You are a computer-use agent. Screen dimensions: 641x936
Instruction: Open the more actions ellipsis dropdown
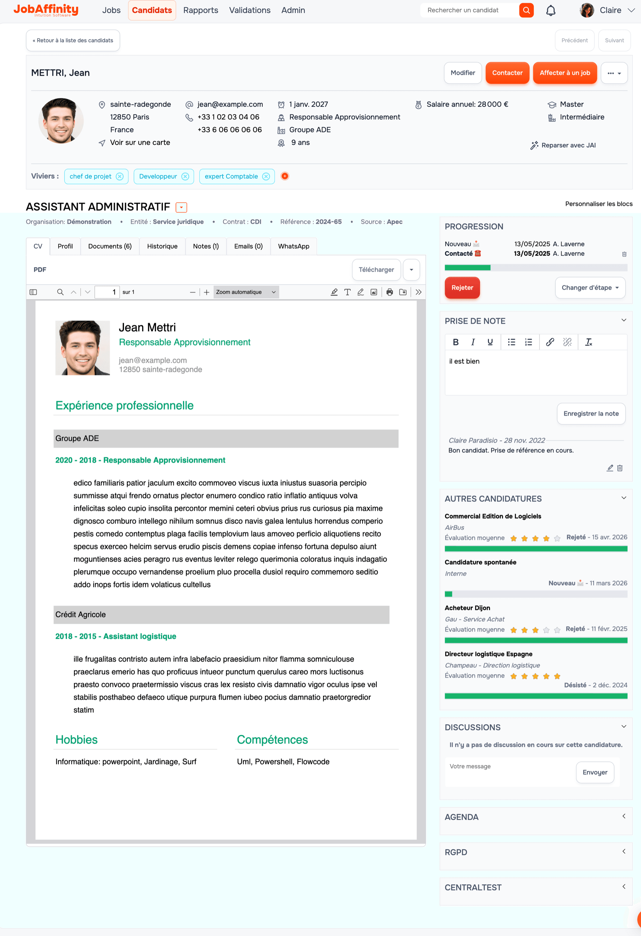[x=614, y=73]
